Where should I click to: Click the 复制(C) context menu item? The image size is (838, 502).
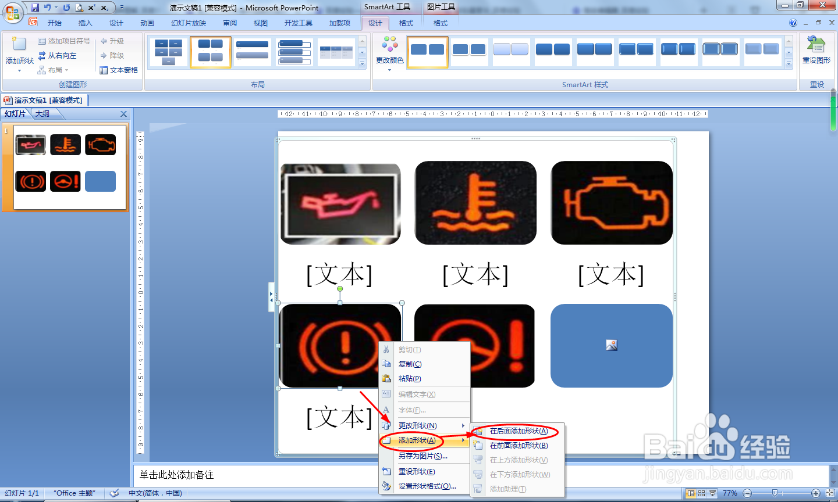pyautogui.click(x=424, y=364)
